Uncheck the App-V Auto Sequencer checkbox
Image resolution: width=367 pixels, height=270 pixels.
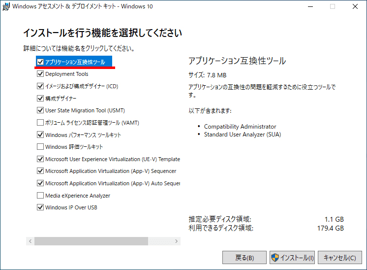tap(40, 183)
